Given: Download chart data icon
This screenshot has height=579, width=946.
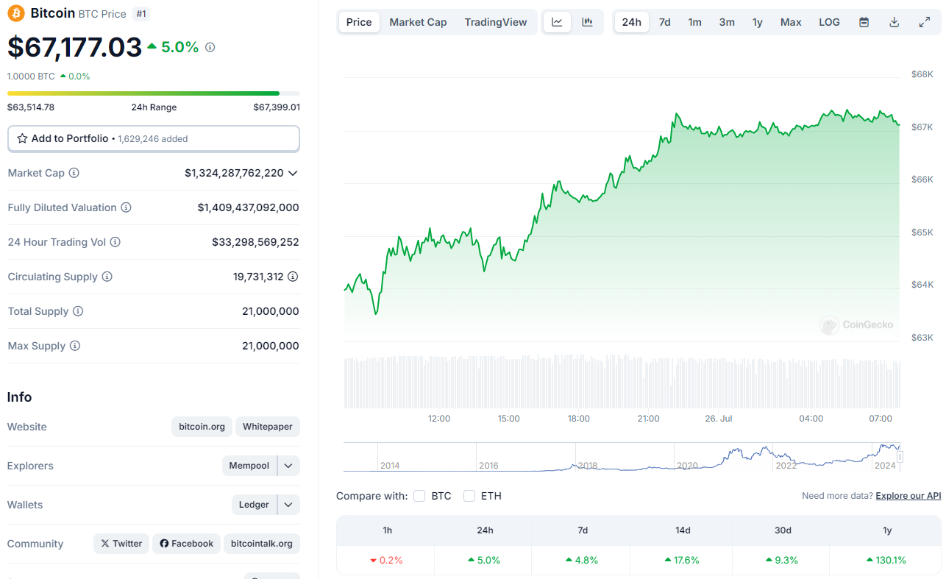Looking at the screenshot, I should coord(895,22).
